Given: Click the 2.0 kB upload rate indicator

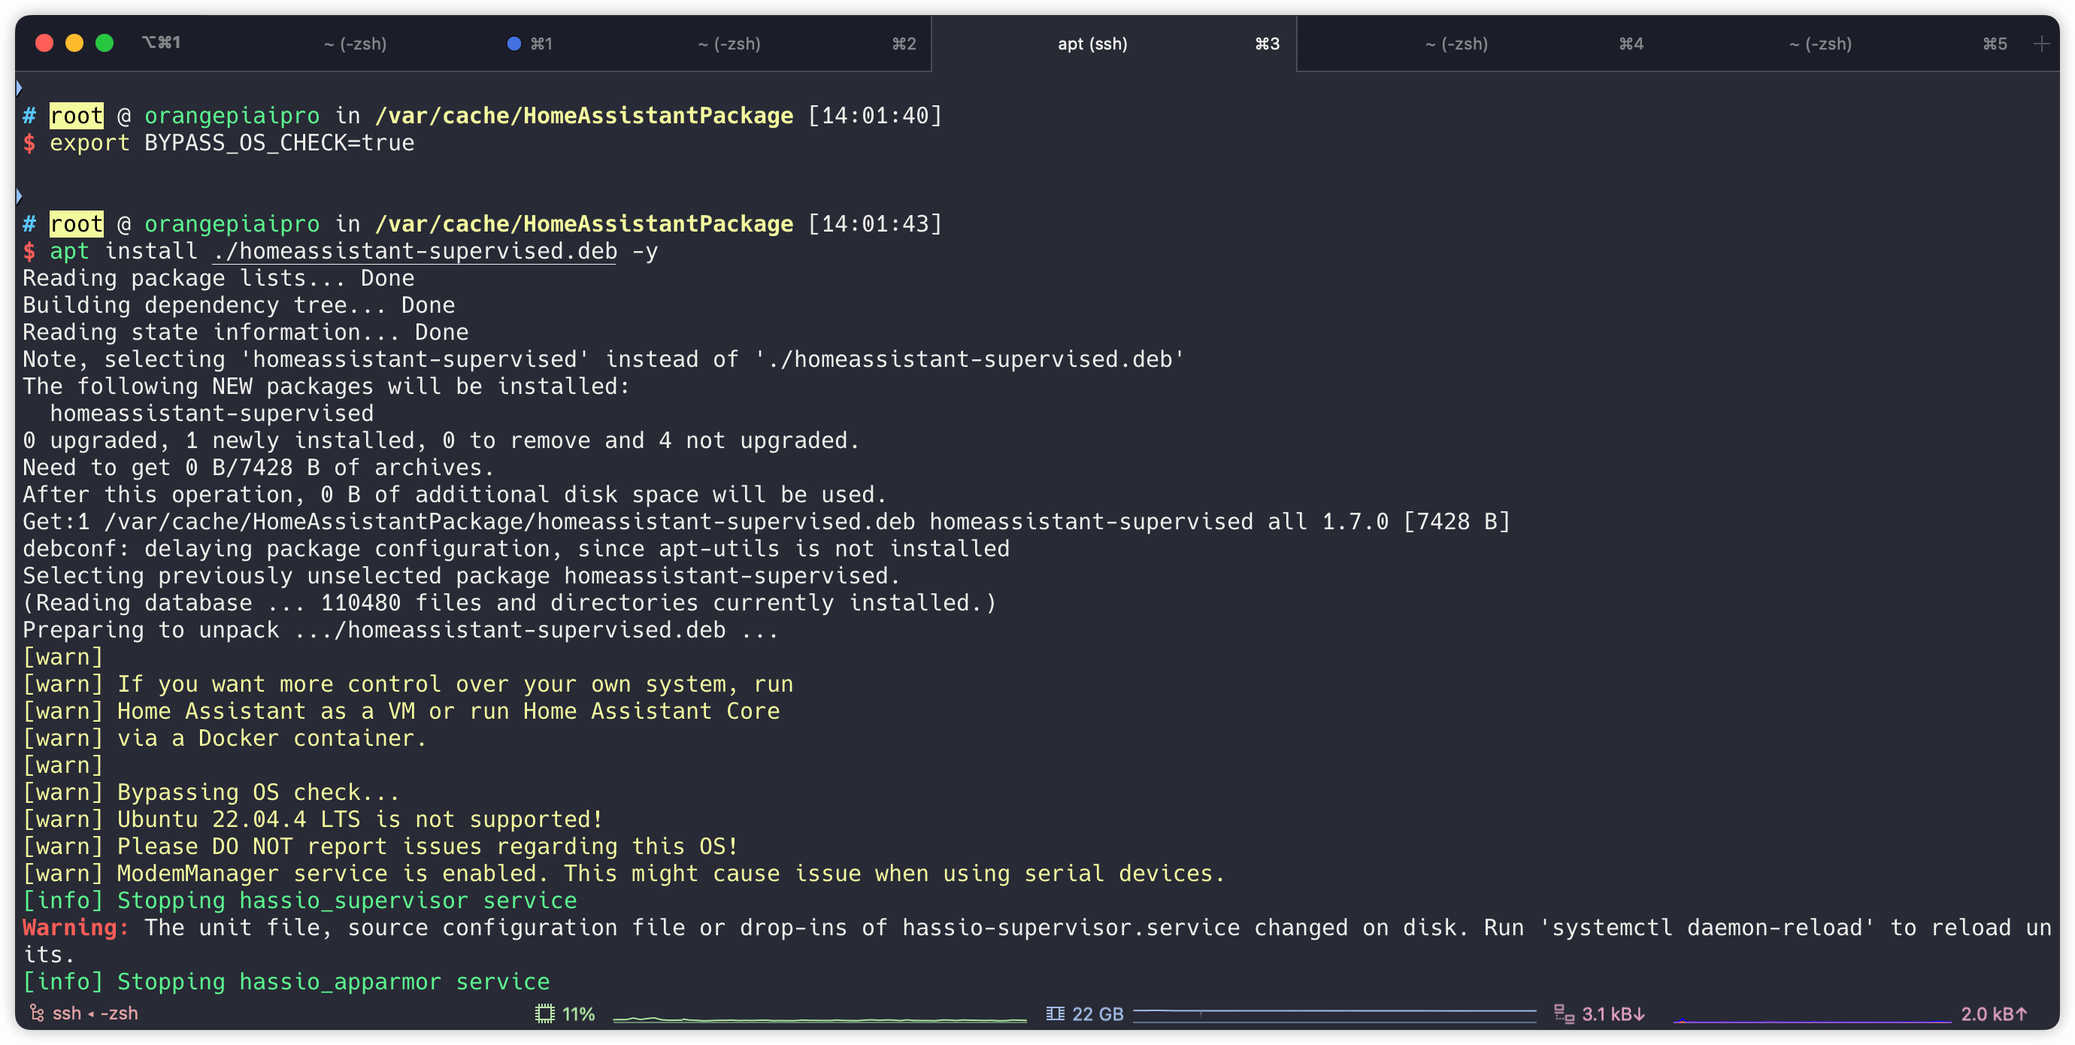Looking at the screenshot, I should pyautogui.click(x=1993, y=1013).
